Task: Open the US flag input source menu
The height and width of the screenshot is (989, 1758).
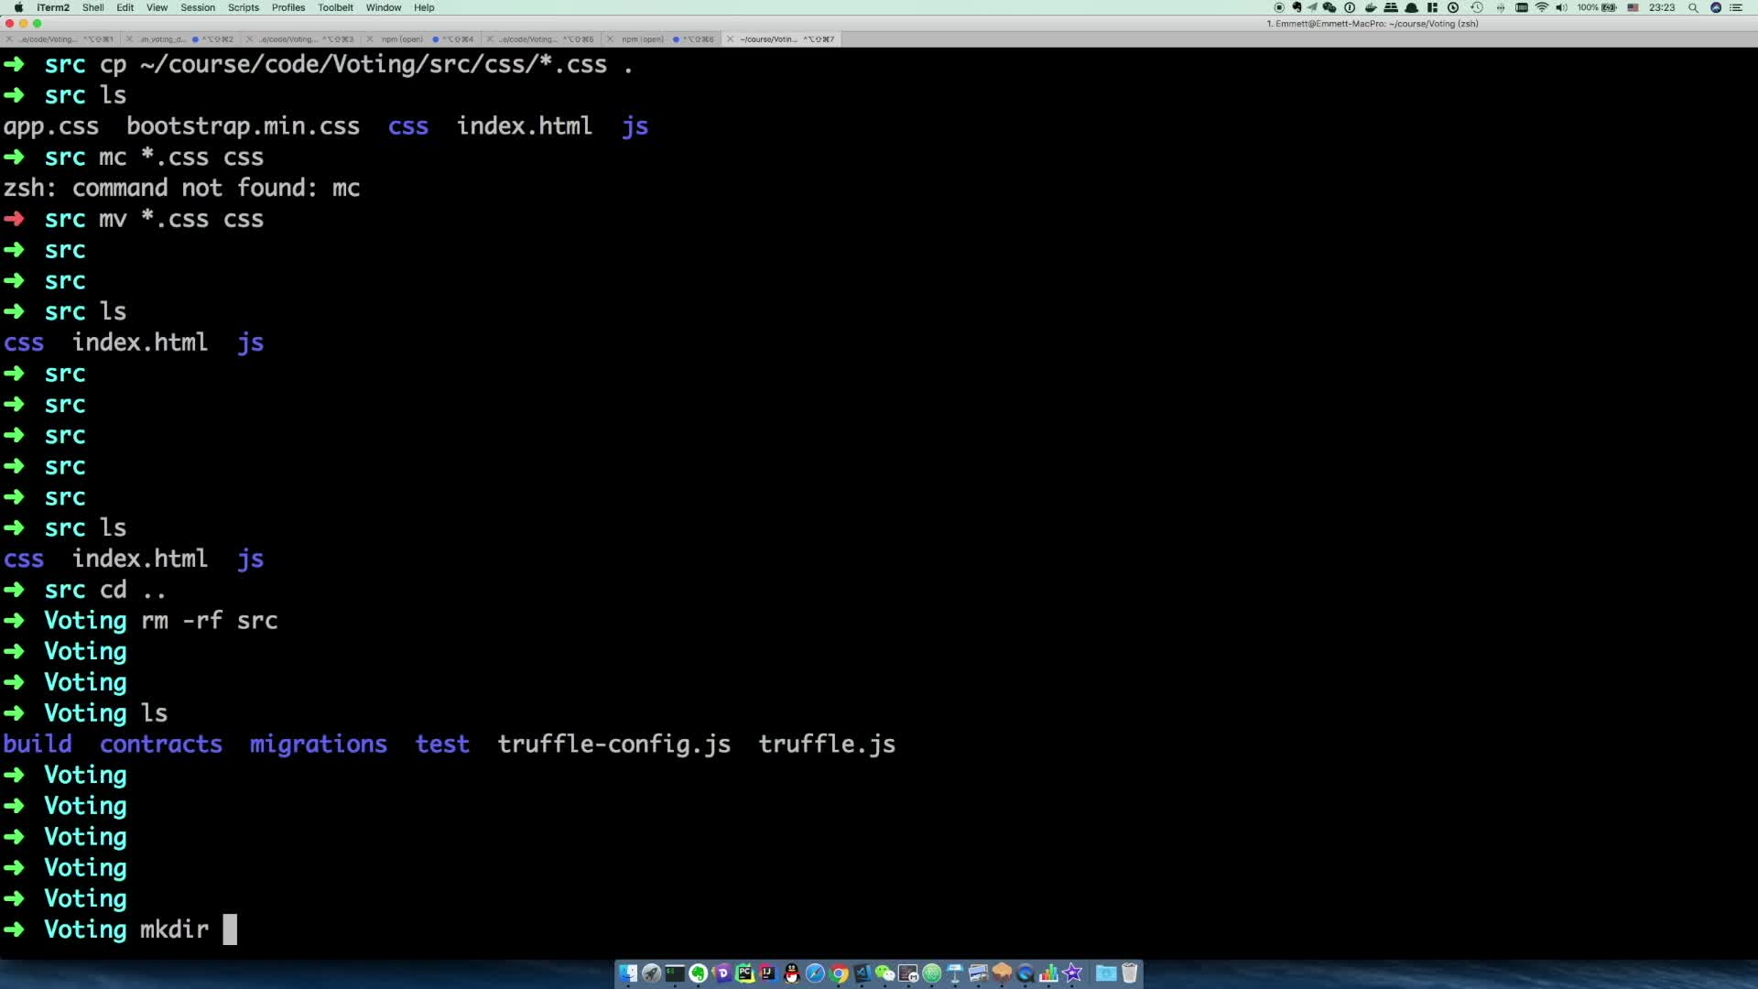Action: pyautogui.click(x=1633, y=7)
